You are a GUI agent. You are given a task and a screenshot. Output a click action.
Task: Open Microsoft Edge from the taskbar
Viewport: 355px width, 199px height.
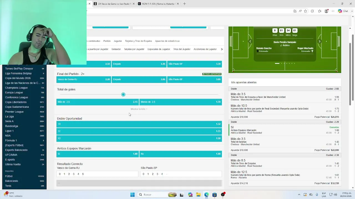[206, 195]
